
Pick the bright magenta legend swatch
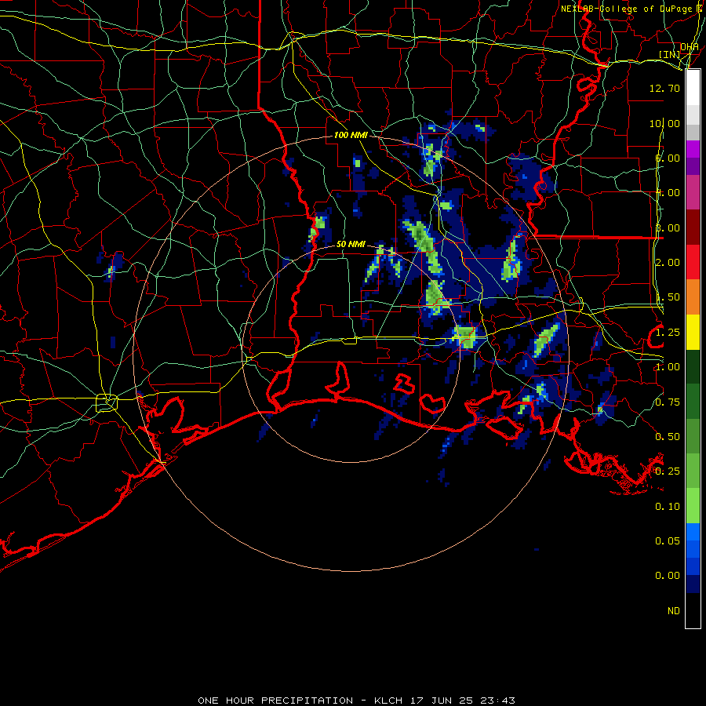pos(693,149)
